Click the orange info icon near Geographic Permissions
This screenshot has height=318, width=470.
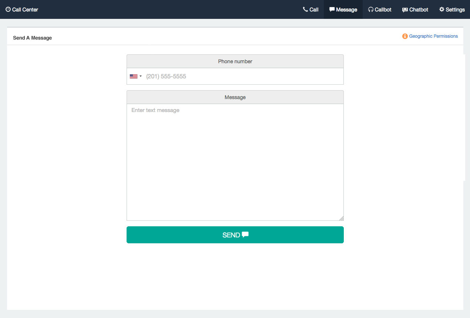click(x=404, y=36)
